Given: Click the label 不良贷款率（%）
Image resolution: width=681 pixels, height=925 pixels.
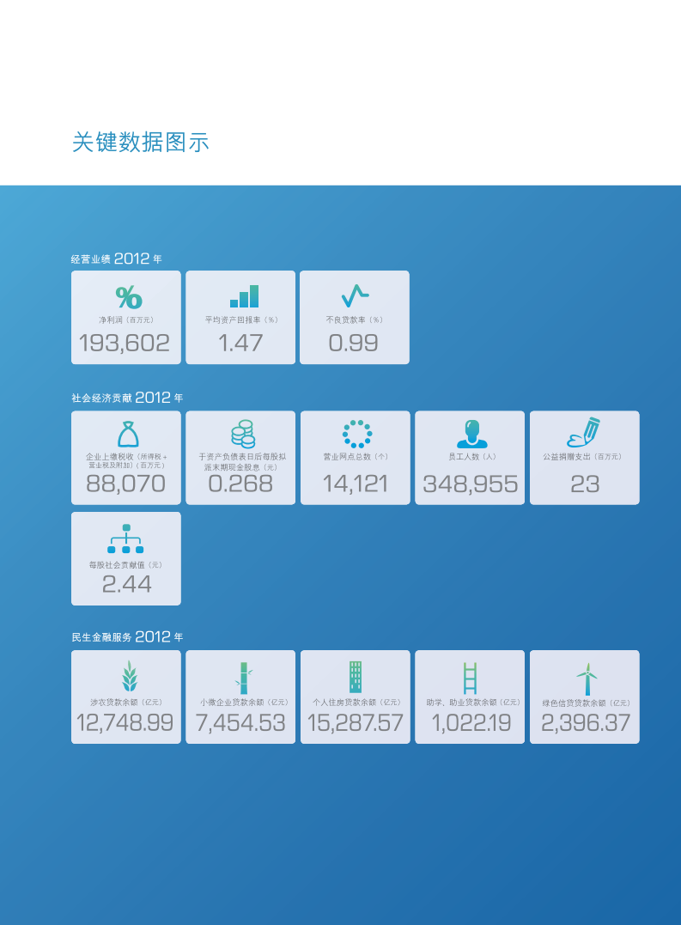Looking at the screenshot, I should (355, 319).
